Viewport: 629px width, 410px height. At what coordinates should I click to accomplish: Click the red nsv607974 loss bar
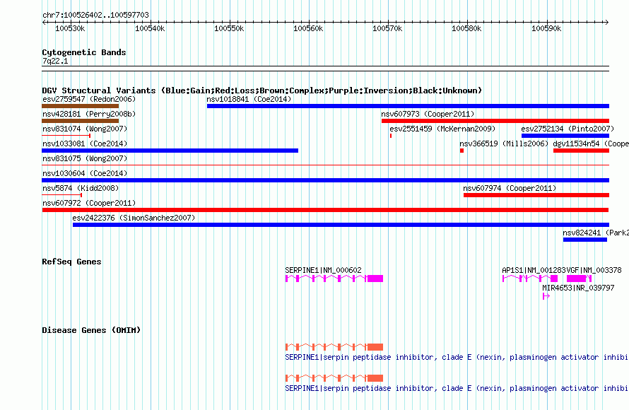536,195
